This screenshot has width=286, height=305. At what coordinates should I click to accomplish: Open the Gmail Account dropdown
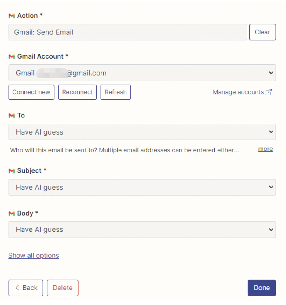142,73
